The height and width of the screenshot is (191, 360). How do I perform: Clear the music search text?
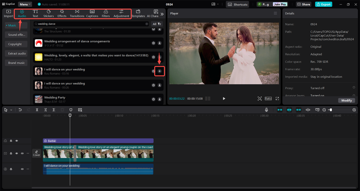click(147, 24)
